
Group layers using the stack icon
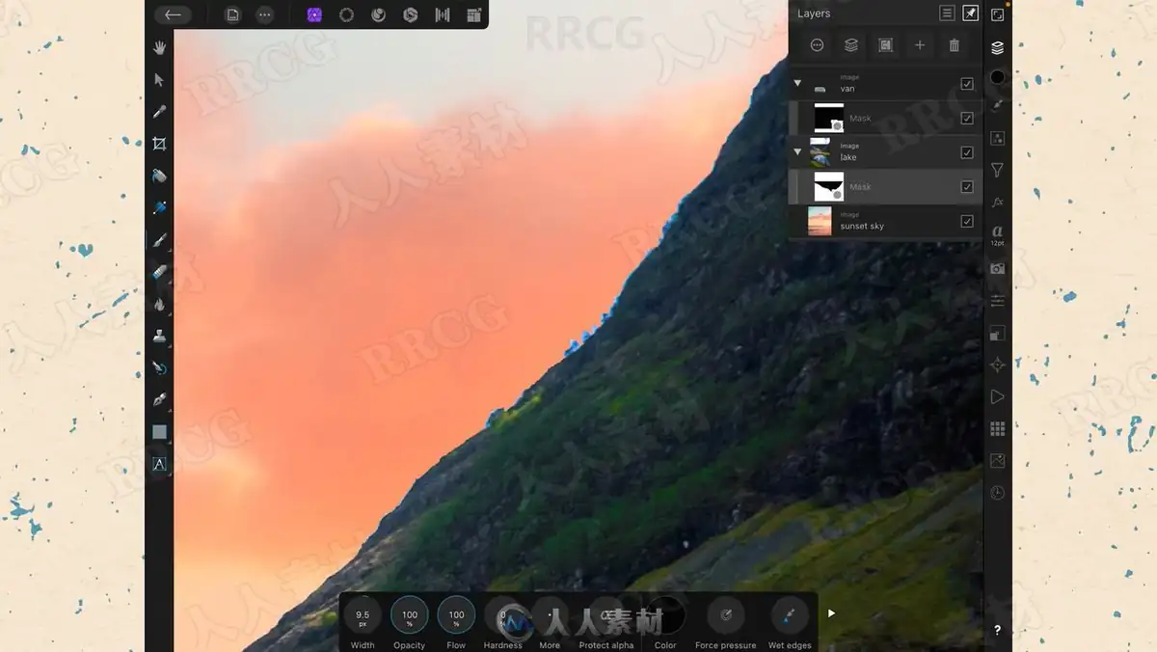click(851, 45)
